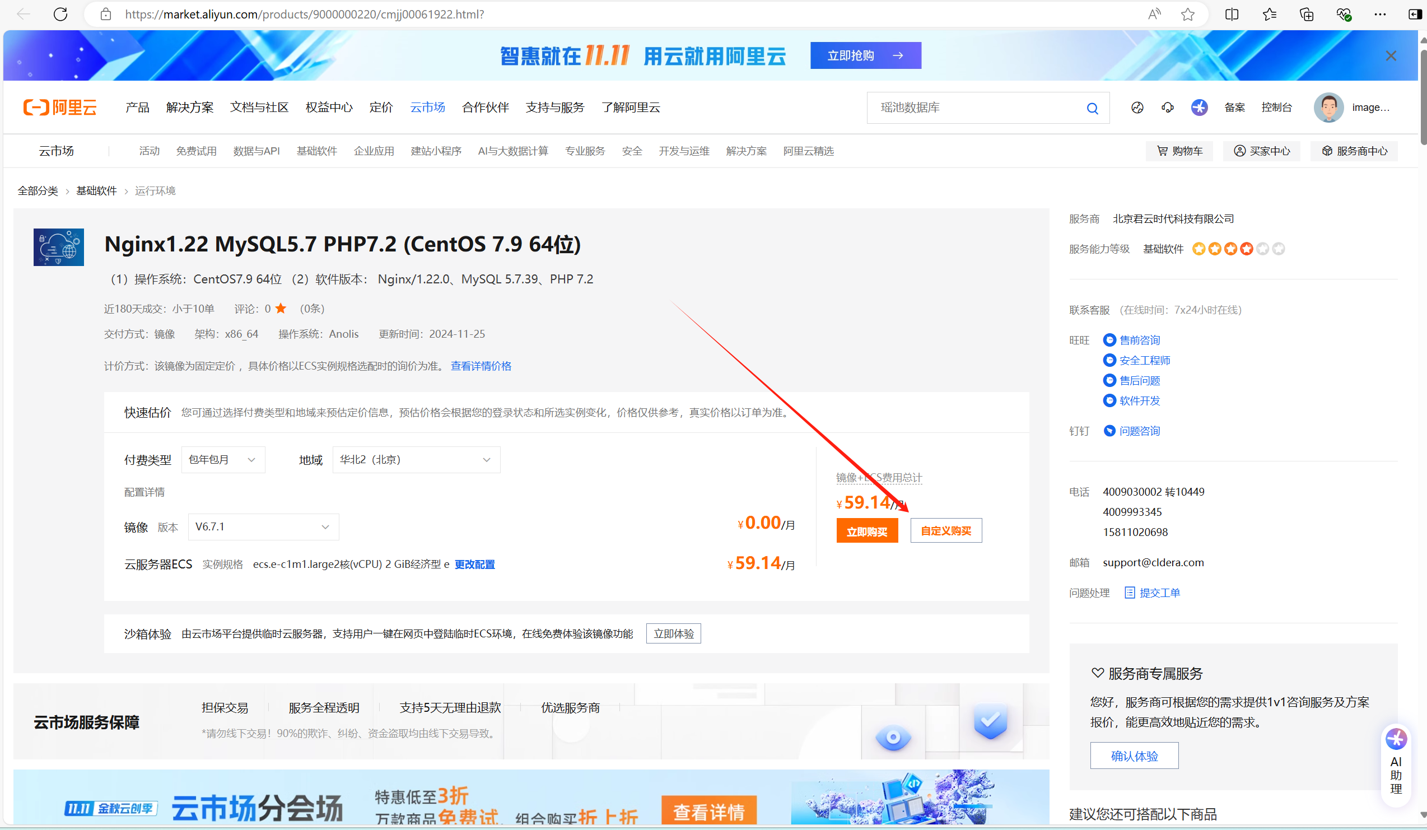Click the Aliyun logo
The height and width of the screenshot is (830, 1427).
tap(60, 107)
